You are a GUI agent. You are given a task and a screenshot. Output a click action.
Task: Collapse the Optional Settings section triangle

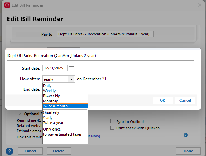click(20, 114)
